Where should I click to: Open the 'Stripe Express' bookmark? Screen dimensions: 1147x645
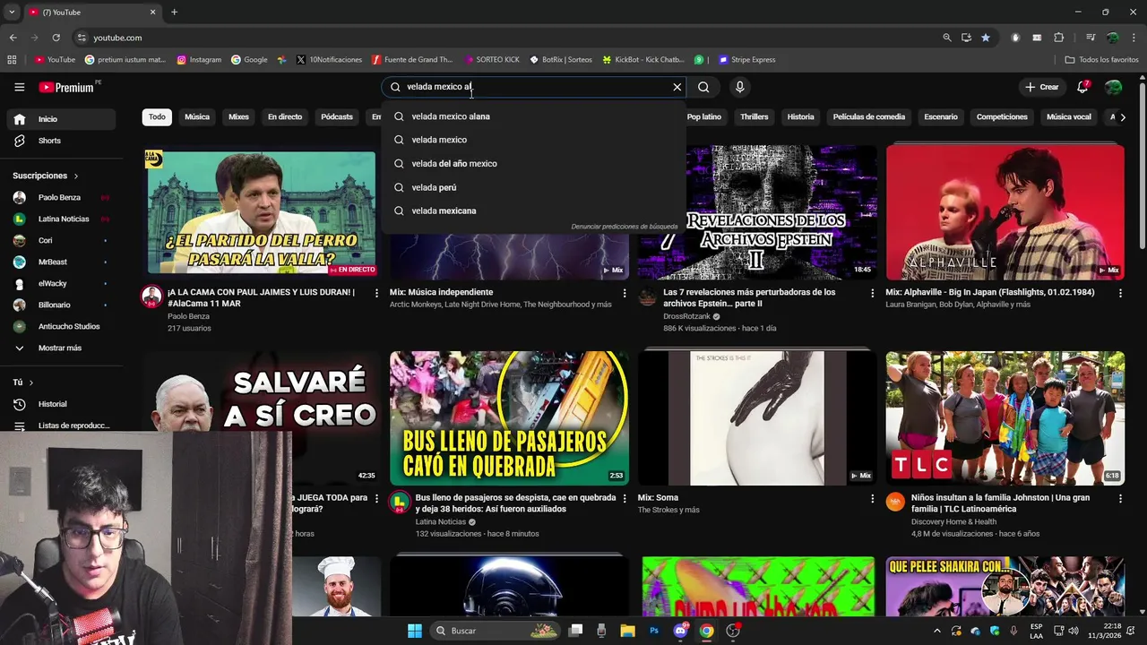(x=747, y=60)
